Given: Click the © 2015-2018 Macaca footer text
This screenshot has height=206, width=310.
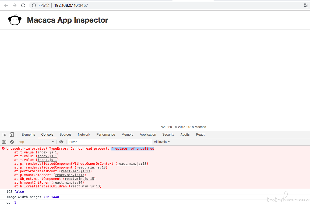Looking at the screenshot, I should tap(190, 127).
